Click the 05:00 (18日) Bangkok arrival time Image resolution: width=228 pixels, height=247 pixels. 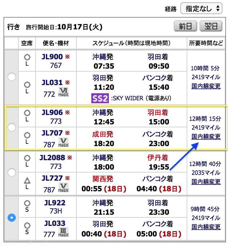[159, 234]
